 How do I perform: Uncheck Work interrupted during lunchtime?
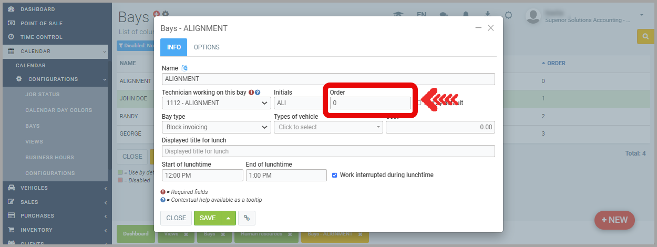[335, 175]
